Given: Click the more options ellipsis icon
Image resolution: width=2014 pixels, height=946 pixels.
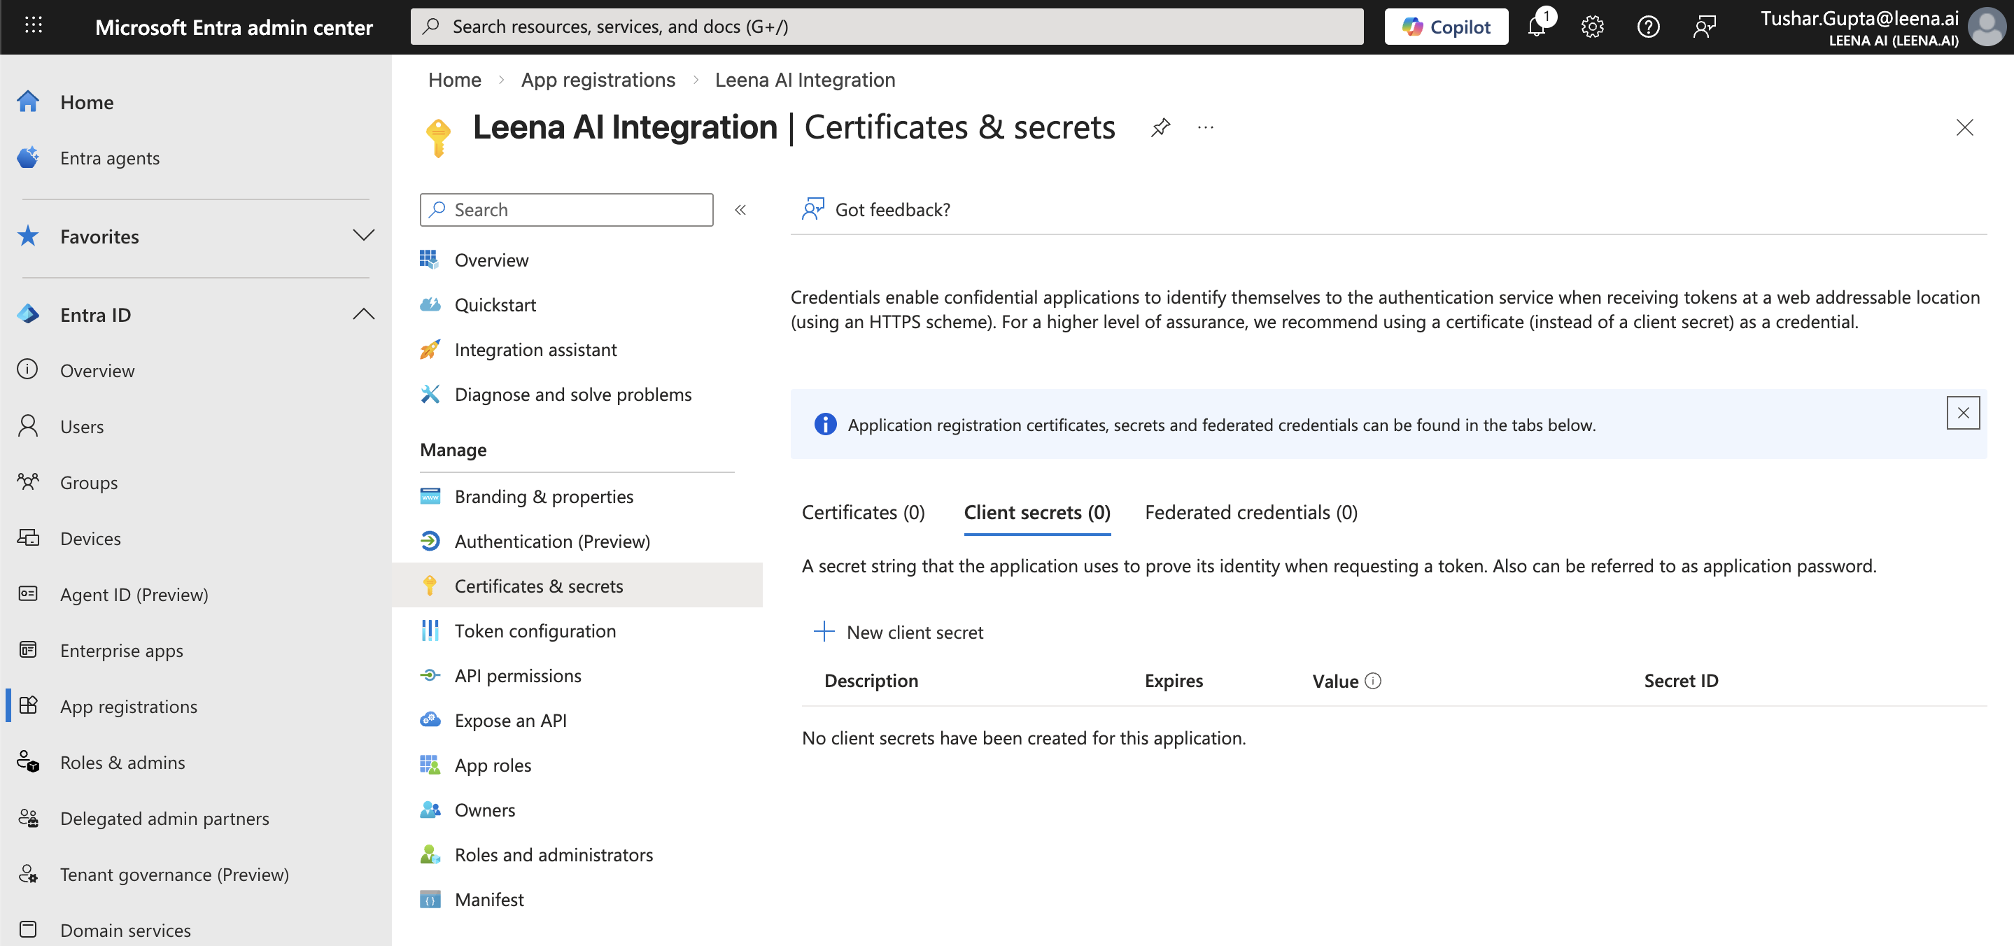Looking at the screenshot, I should (1206, 127).
